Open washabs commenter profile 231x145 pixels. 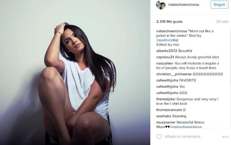pos(164,116)
